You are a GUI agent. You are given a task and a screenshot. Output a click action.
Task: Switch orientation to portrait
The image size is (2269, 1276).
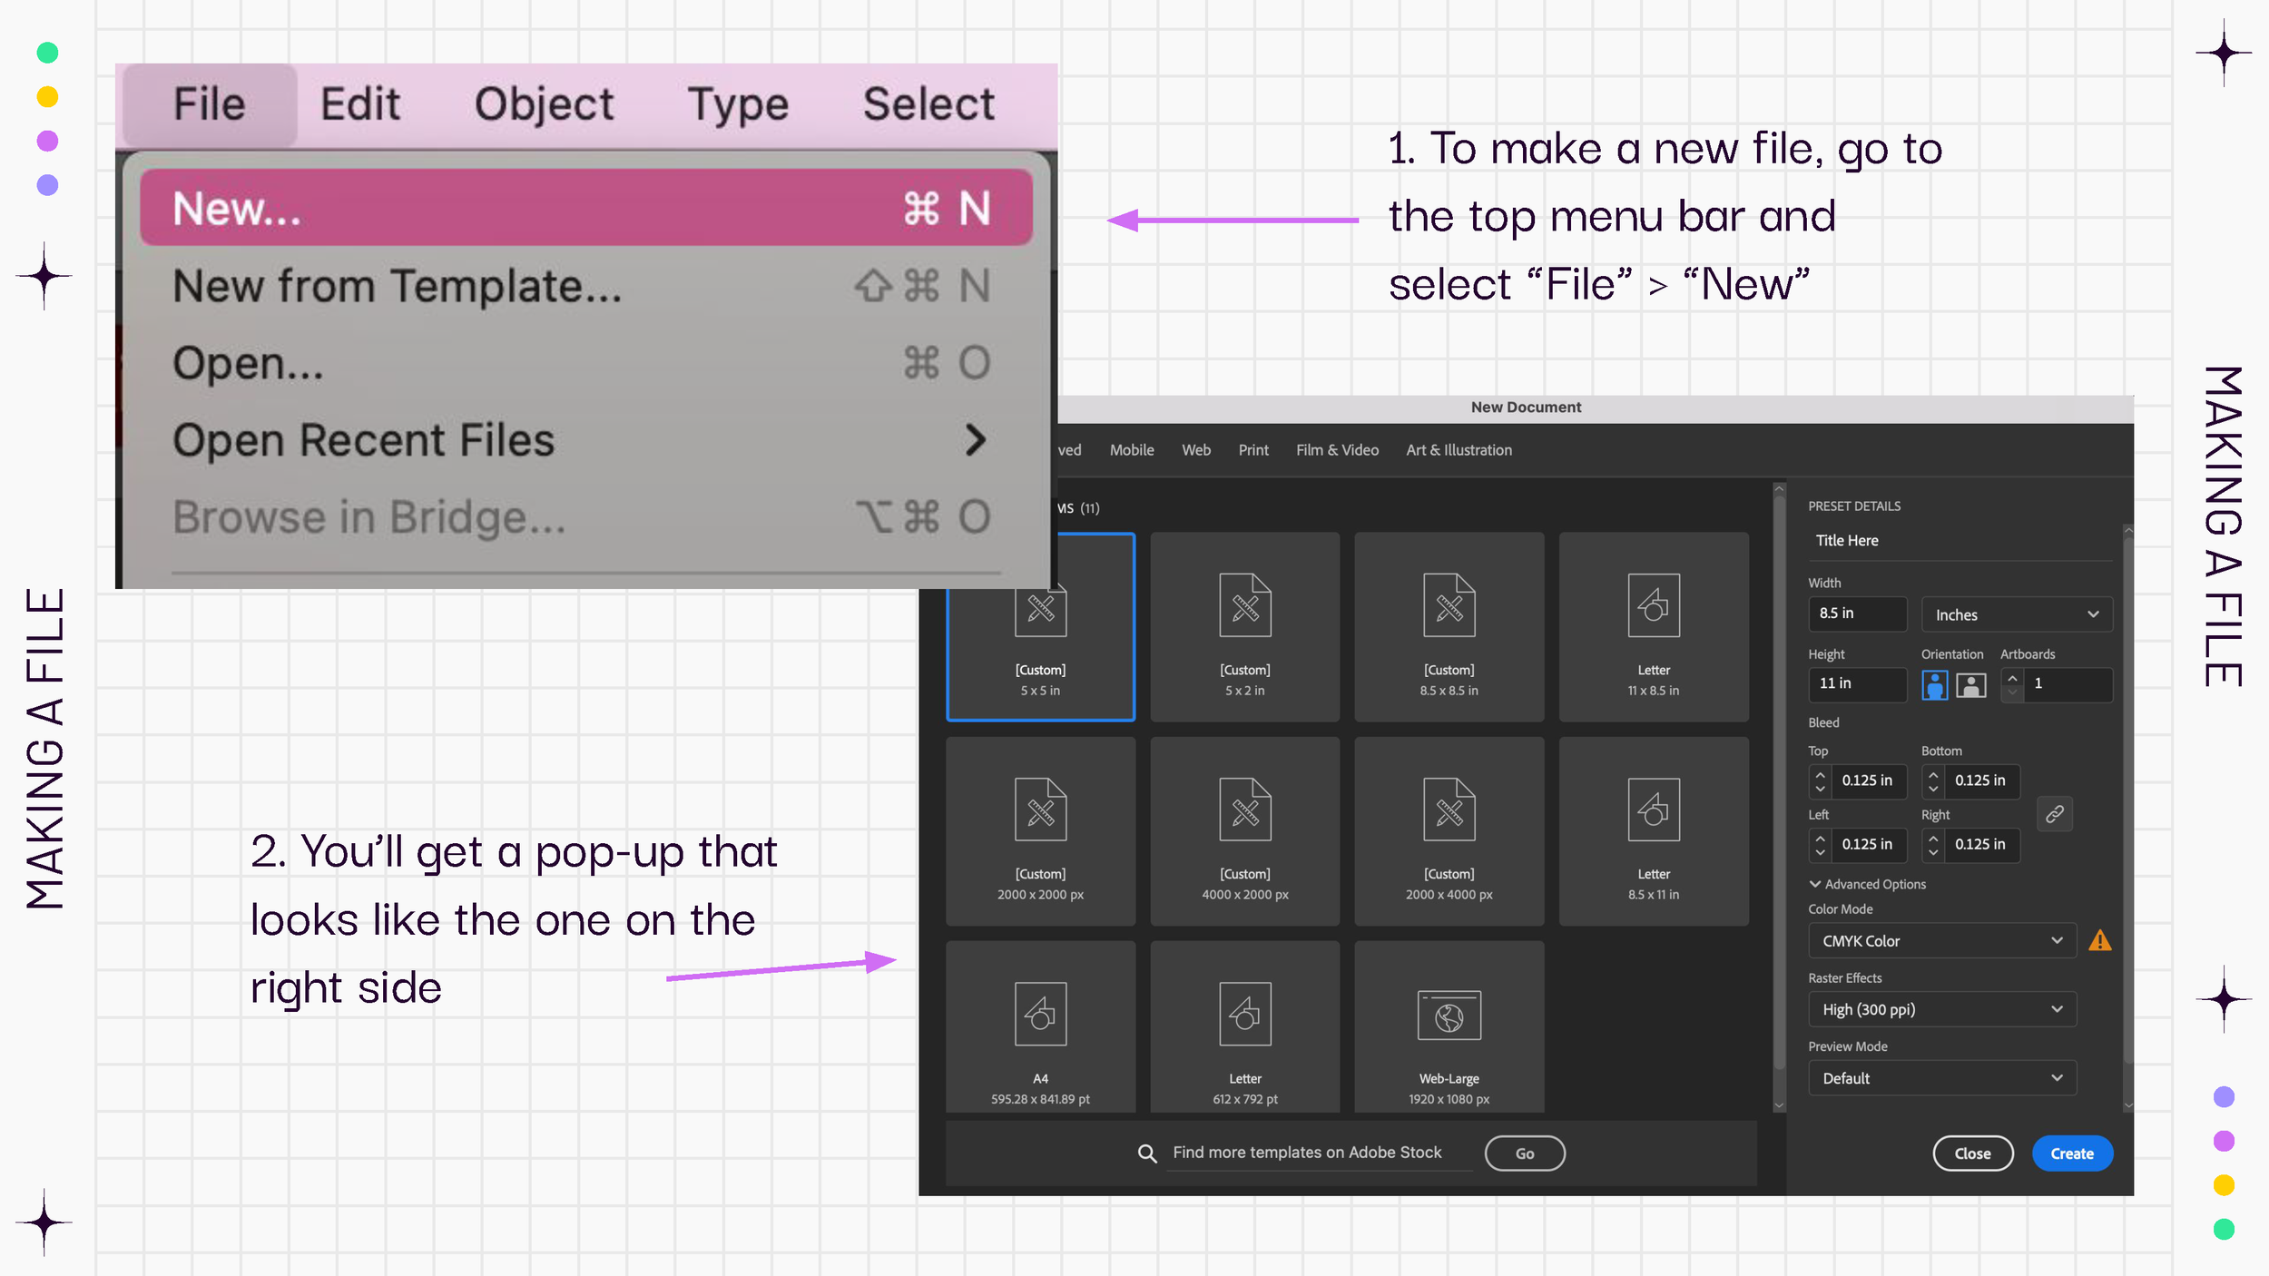[1934, 685]
